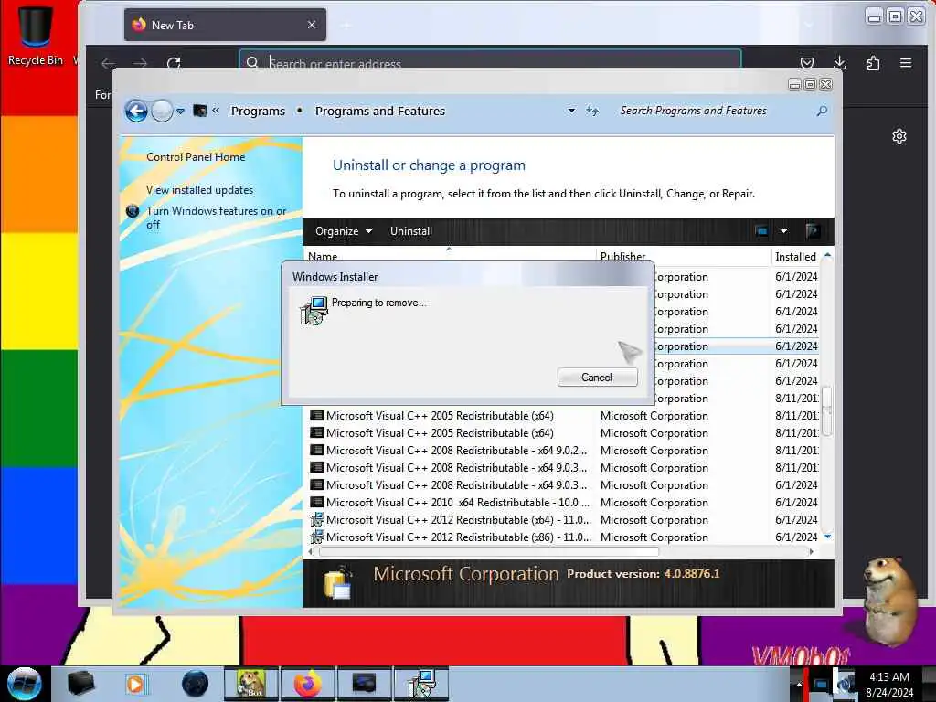Open the black box taskbar icon
This screenshot has height=702, width=936.
click(80, 683)
